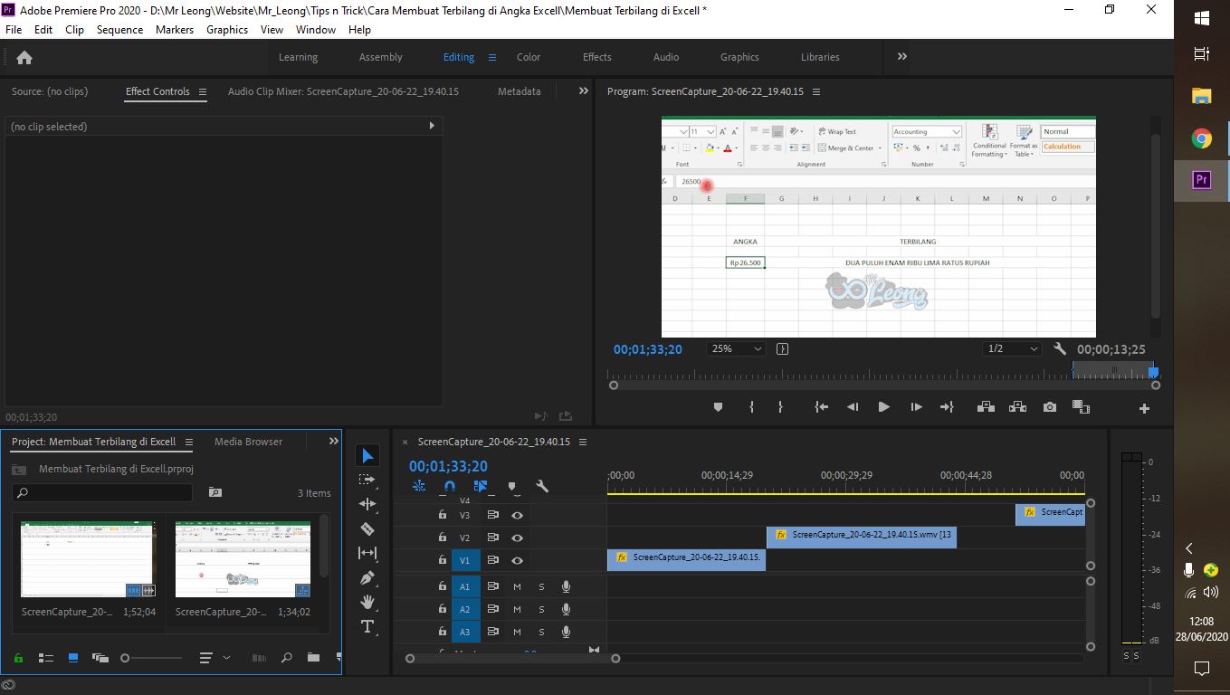Click the Extract button

coord(1017,407)
